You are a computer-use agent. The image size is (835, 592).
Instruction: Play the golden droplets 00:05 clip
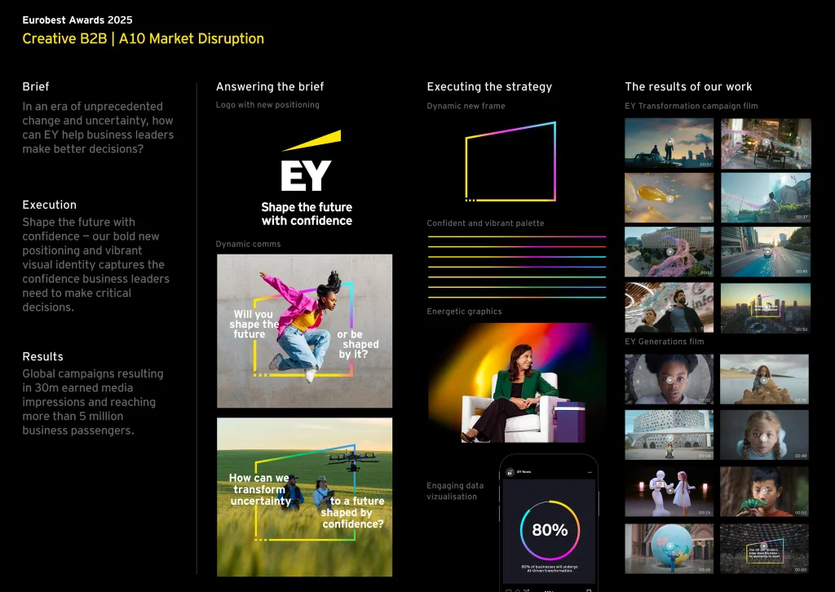click(x=669, y=197)
